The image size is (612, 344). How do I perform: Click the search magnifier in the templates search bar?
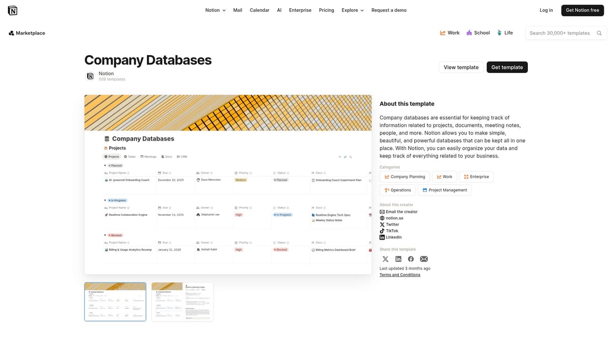click(x=599, y=33)
